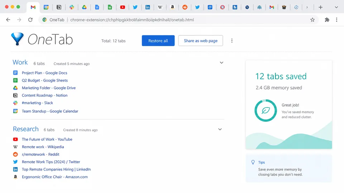Switch to the active Gmail browser tab
Viewport: 344px width, 193px height.
point(33,7)
